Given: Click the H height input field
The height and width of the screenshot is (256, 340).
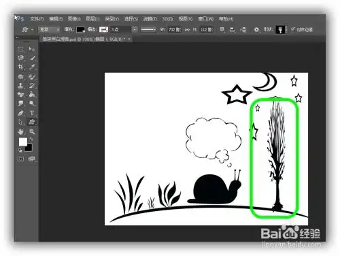Looking at the screenshot, I should pyautogui.click(x=207, y=29).
